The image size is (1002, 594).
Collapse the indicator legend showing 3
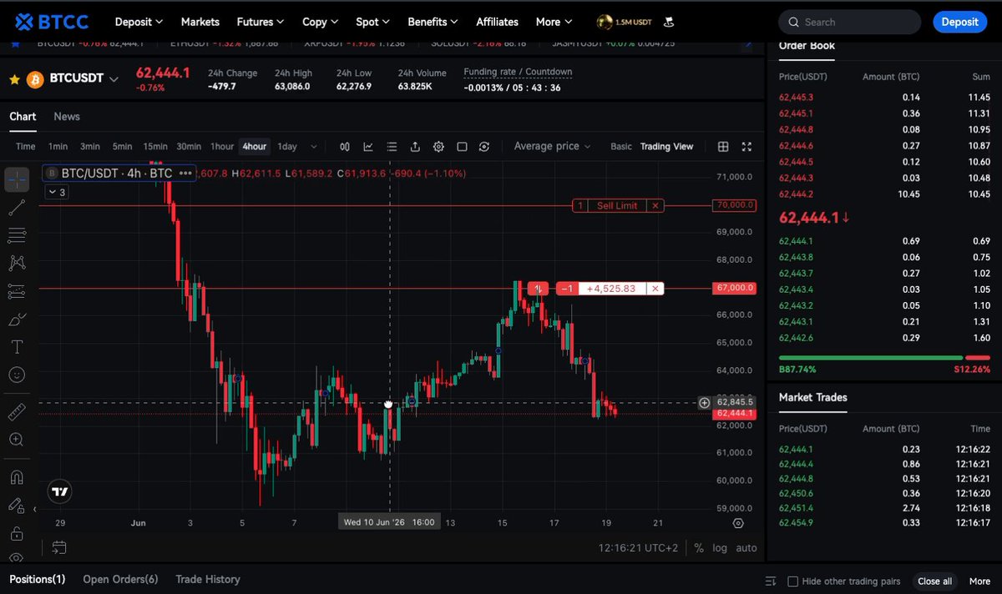[55, 192]
